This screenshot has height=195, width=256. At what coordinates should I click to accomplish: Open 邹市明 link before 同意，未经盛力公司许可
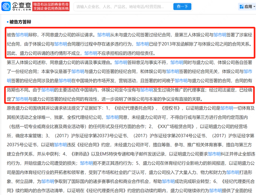(112, 117)
